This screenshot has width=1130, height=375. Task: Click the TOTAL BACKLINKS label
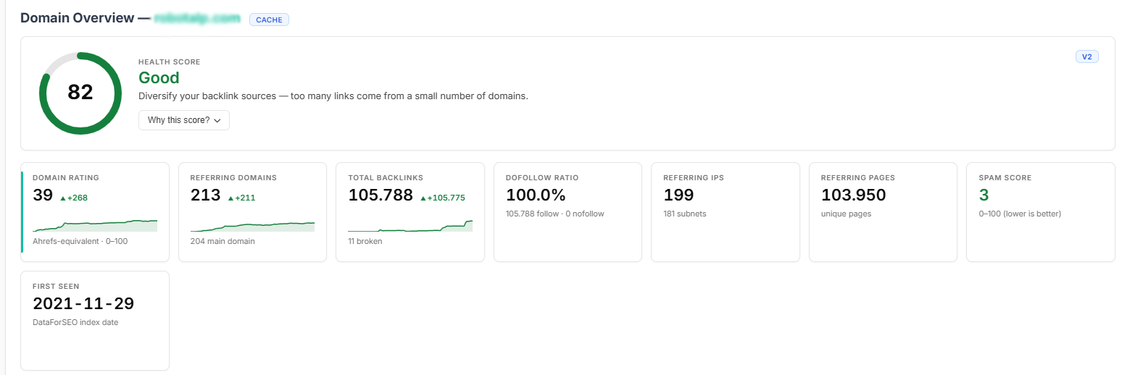pos(386,177)
